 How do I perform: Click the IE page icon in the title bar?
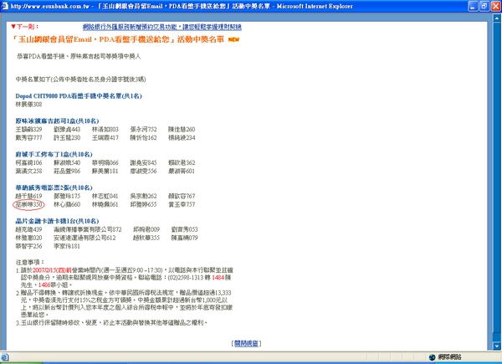5,6
